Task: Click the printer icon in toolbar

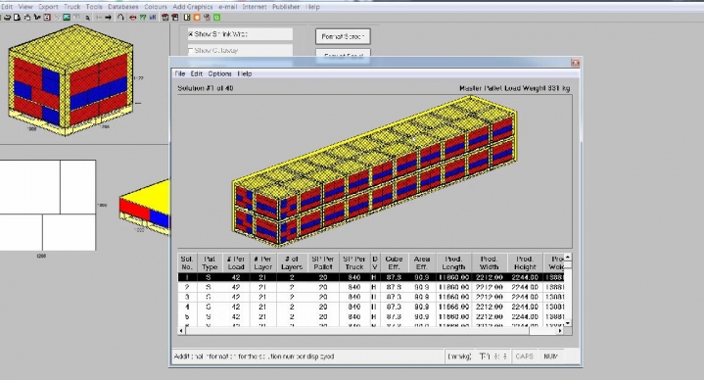Action: (7, 18)
